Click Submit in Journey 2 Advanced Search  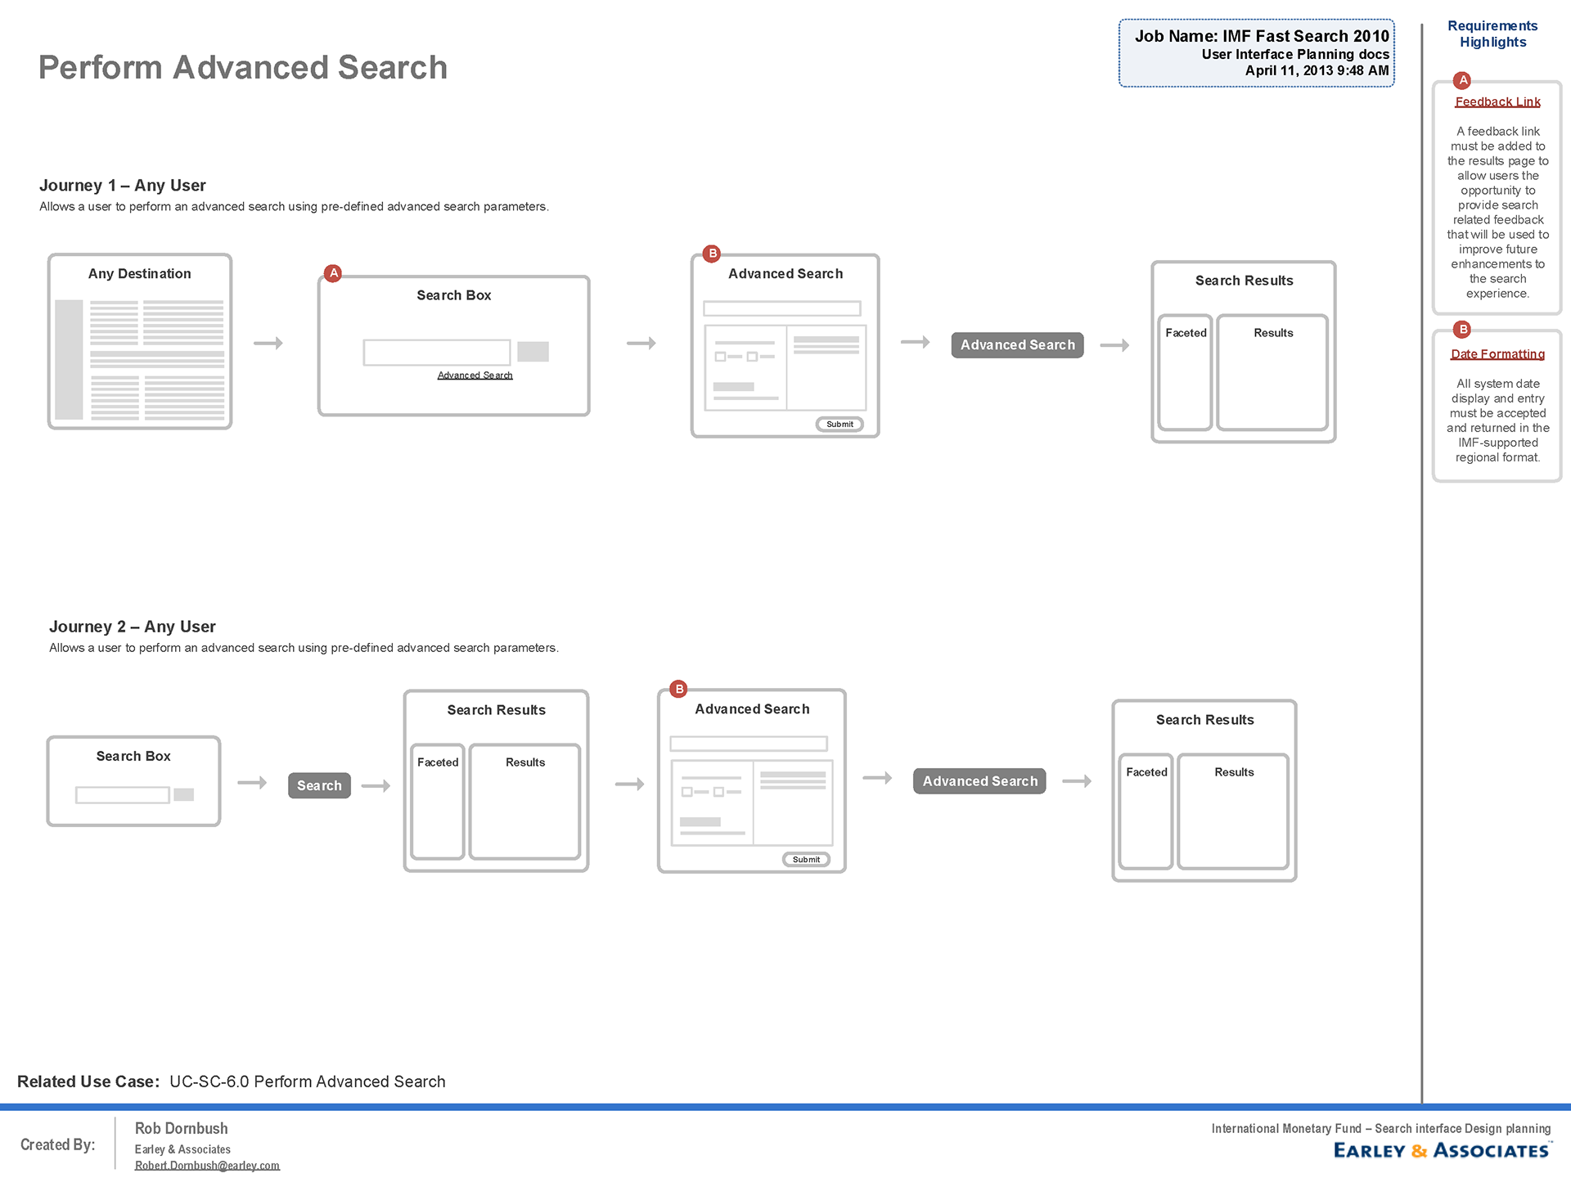pos(806,859)
